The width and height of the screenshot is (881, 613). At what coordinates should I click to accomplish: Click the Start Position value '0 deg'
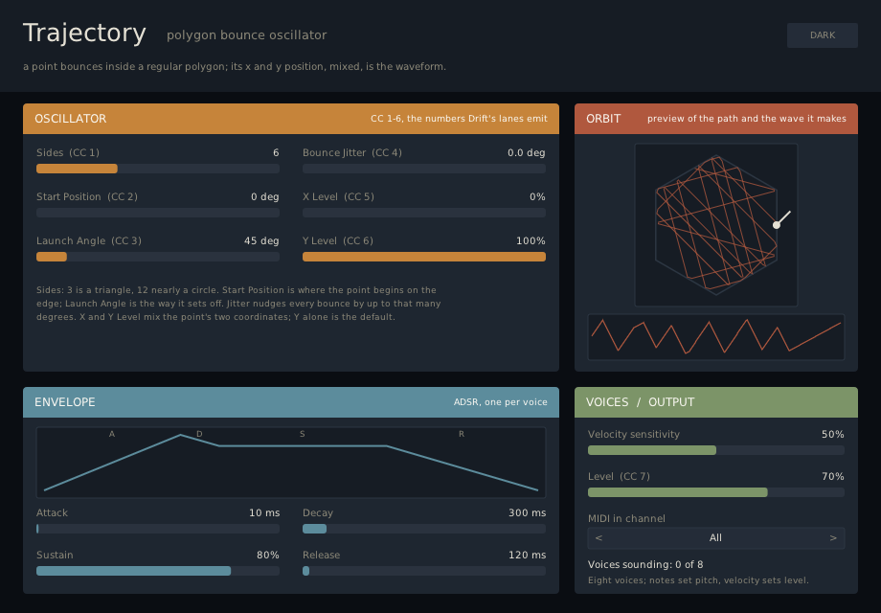coord(264,197)
